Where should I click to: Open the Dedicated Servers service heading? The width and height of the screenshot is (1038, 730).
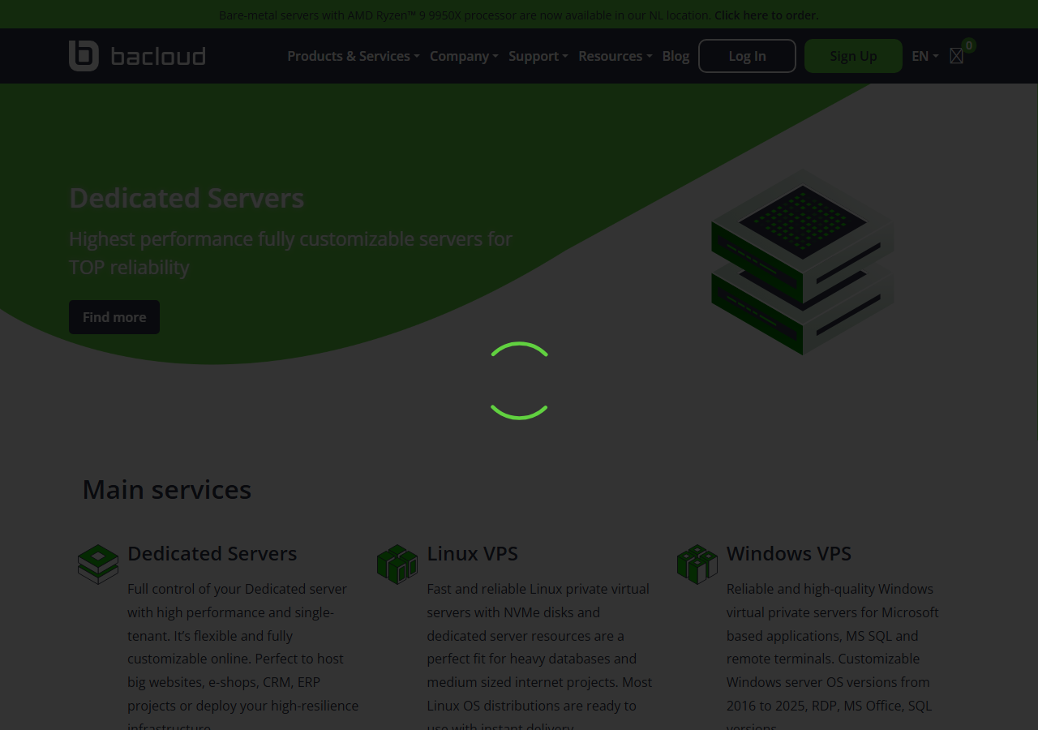coord(212,553)
